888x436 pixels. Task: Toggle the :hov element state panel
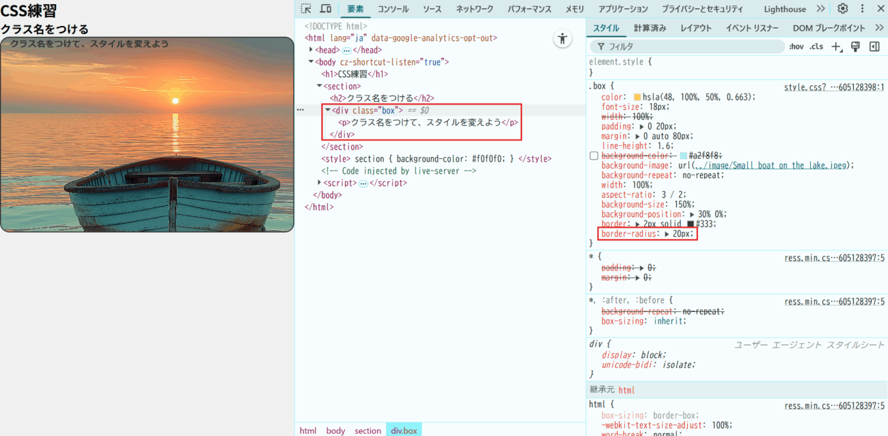click(x=796, y=46)
